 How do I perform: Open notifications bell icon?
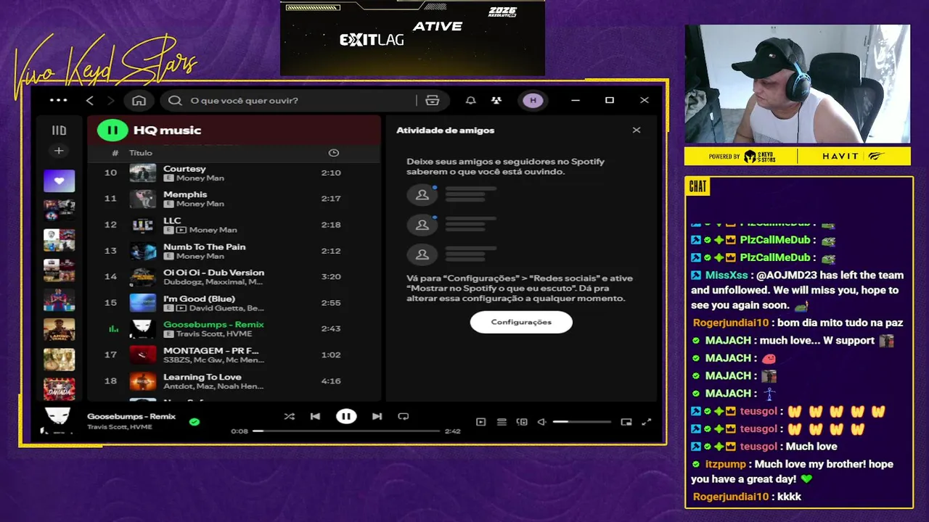click(470, 100)
